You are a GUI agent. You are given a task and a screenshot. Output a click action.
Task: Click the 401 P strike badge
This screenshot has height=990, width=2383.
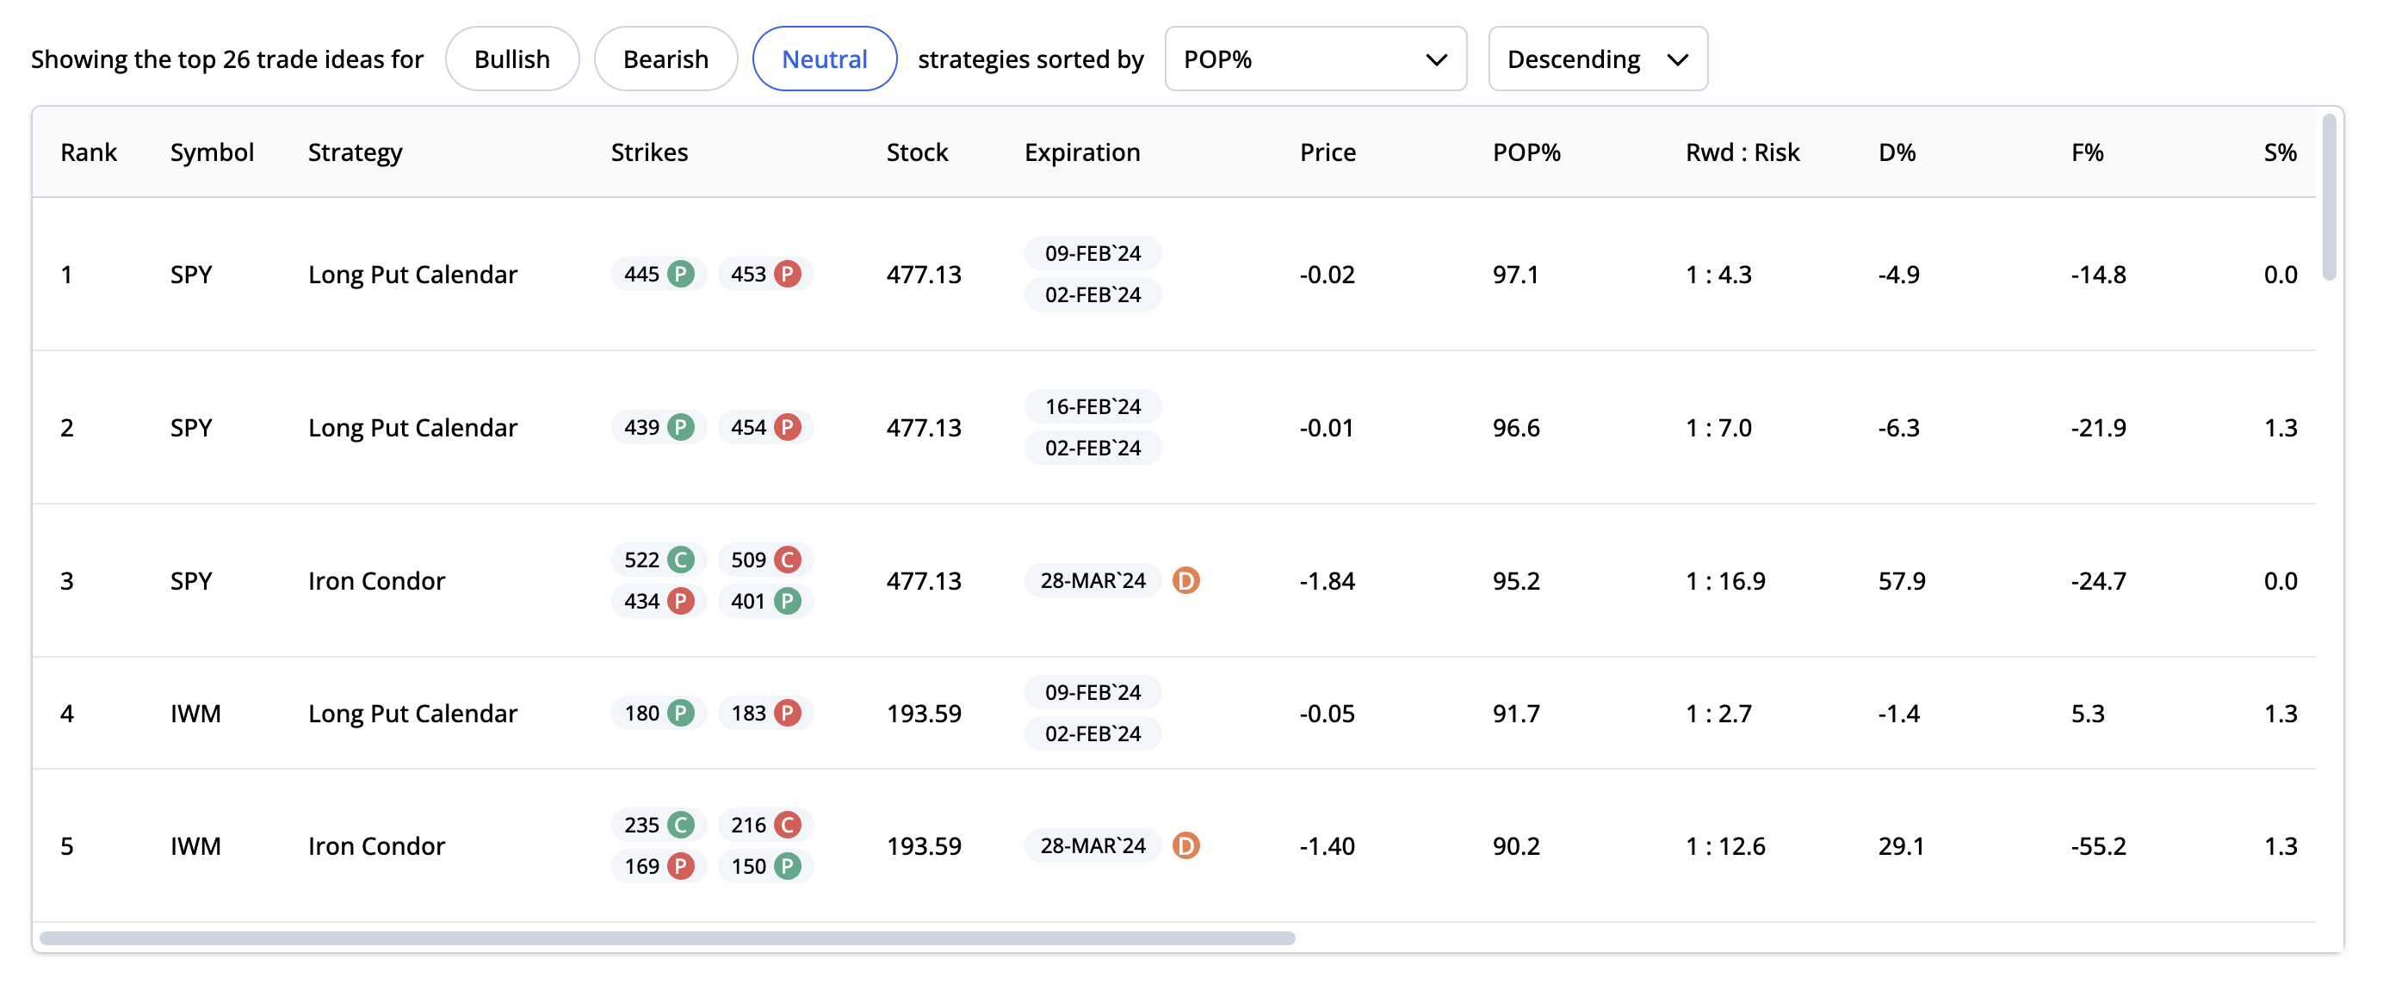click(x=765, y=602)
